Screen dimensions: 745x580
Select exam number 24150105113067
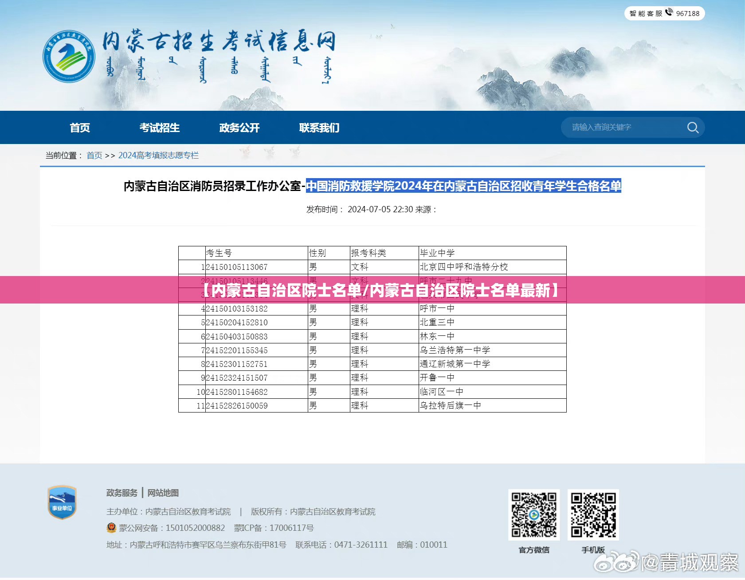(x=237, y=267)
